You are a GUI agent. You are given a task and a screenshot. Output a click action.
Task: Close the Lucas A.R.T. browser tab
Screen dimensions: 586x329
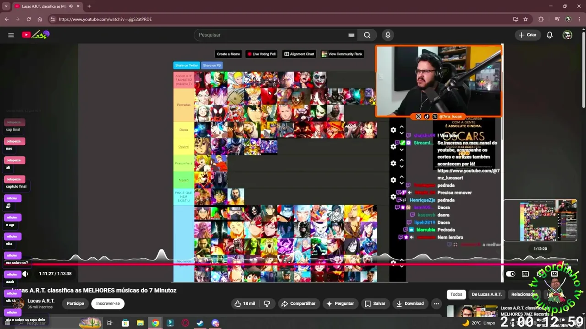click(x=78, y=6)
